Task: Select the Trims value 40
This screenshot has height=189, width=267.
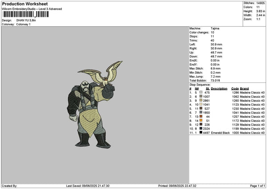Action: [x=212, y=41]
